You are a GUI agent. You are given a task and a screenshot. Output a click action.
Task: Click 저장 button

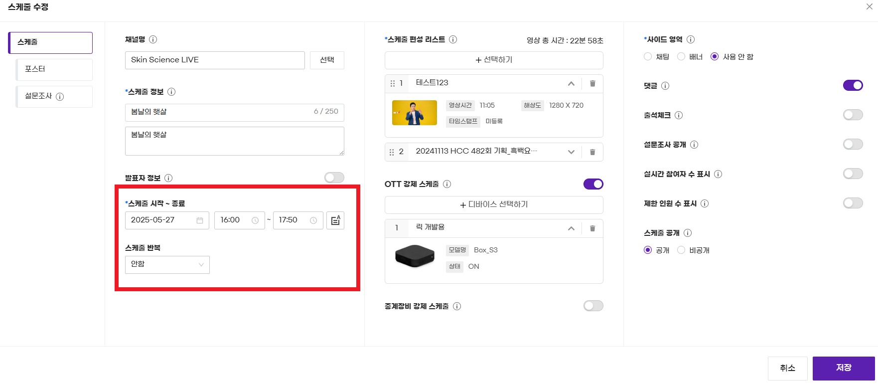point(844,368)
